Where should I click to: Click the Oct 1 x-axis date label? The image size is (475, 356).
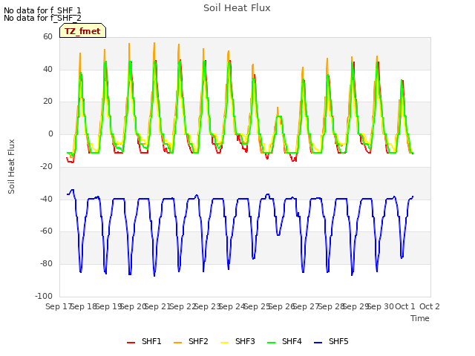coord(405,306)
